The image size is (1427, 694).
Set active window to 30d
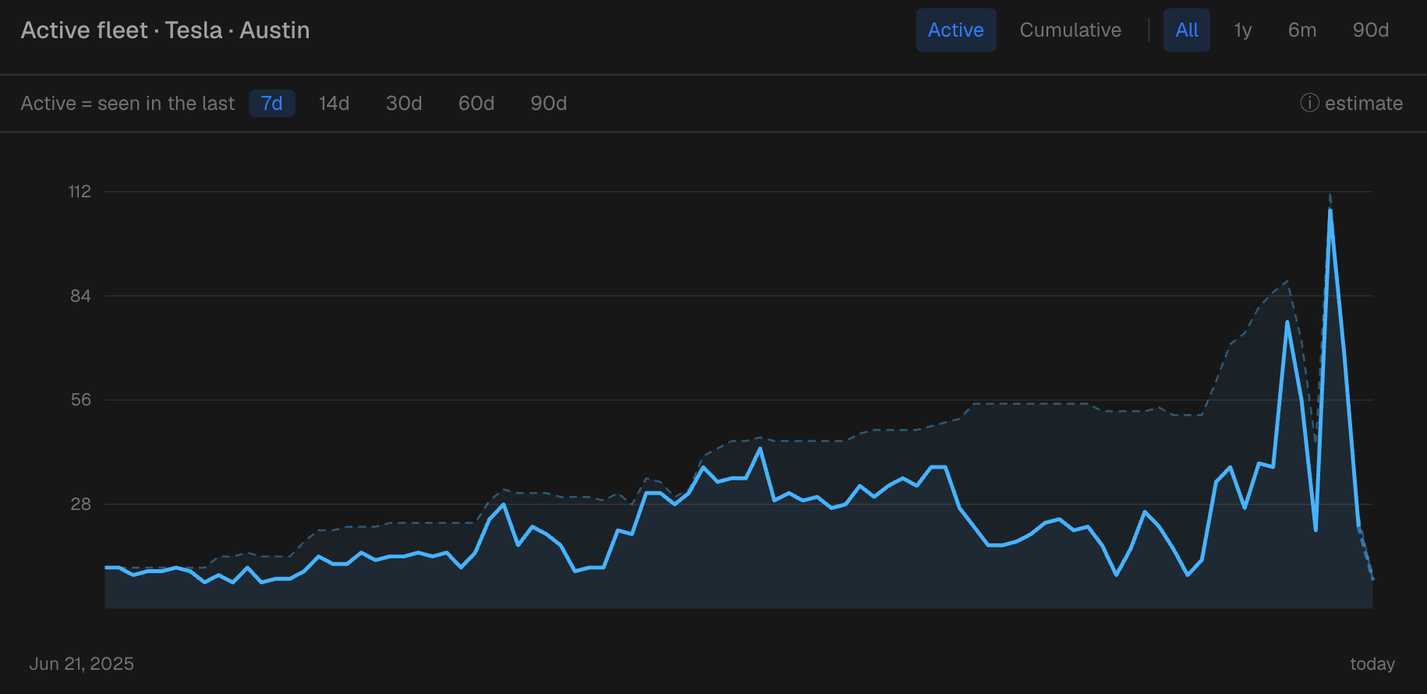pyautogui.click(x=404, y=103)
